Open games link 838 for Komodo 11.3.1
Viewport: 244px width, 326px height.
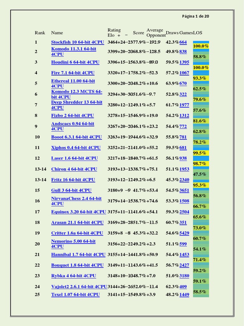tap(183, 52)
